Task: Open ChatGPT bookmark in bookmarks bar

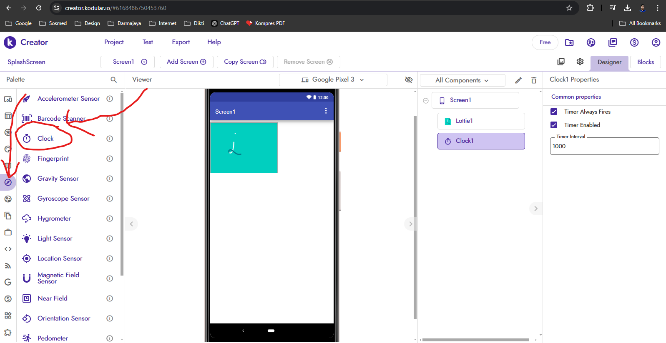Action: pos(225,23)
